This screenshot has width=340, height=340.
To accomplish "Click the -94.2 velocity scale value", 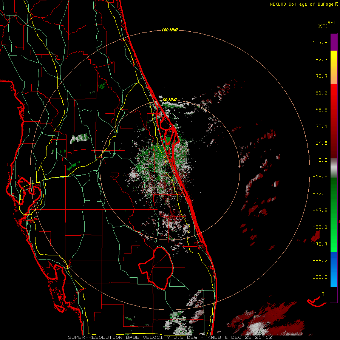I will [x=320, y=261].
